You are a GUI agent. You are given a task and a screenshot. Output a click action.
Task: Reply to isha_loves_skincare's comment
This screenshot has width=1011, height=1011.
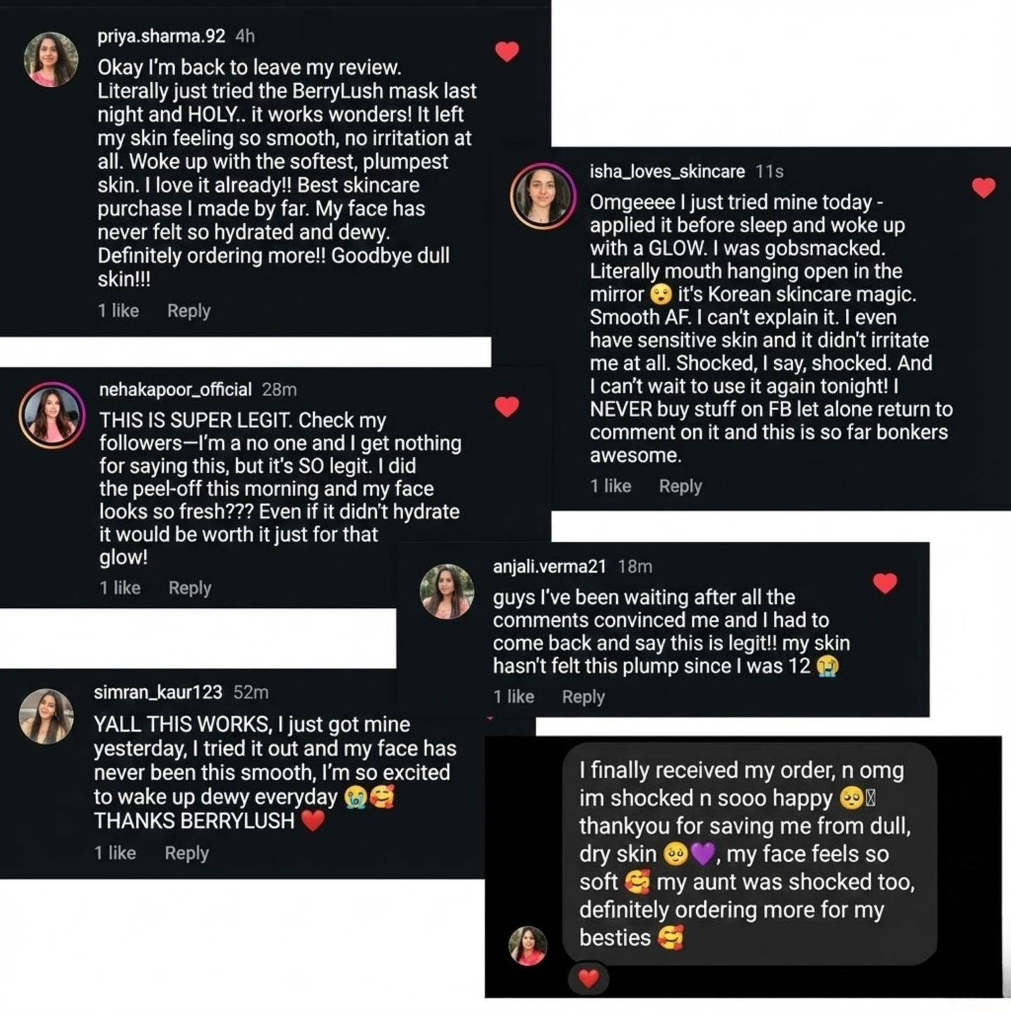680,486
